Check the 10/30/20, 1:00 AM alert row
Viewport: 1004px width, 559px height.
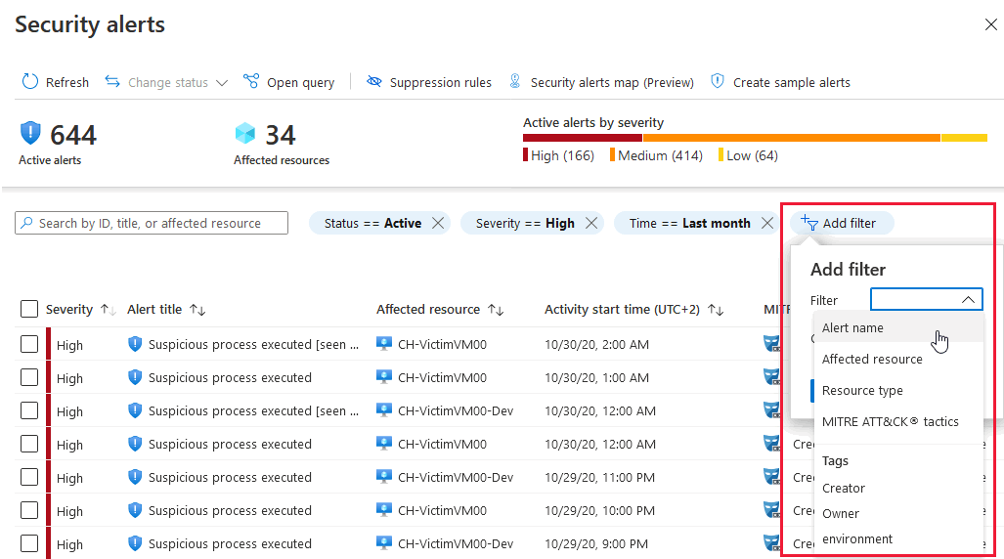pyautogui.click(x=29, y=378)
